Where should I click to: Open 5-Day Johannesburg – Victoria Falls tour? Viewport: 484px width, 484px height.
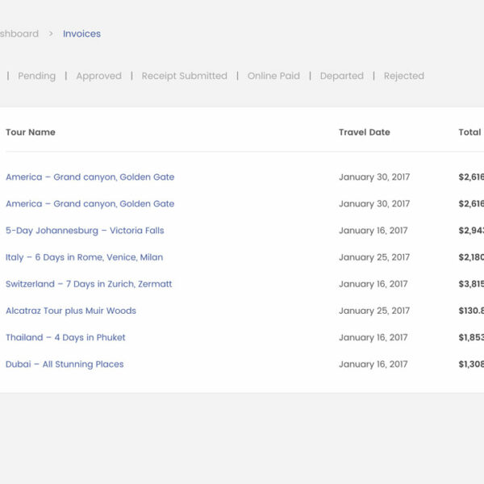pos(85,231)
